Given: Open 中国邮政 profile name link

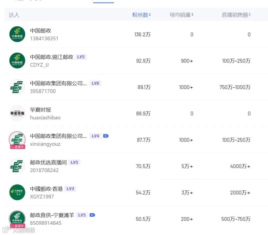Looking at the screenshot, I should (x=41, y=31).
